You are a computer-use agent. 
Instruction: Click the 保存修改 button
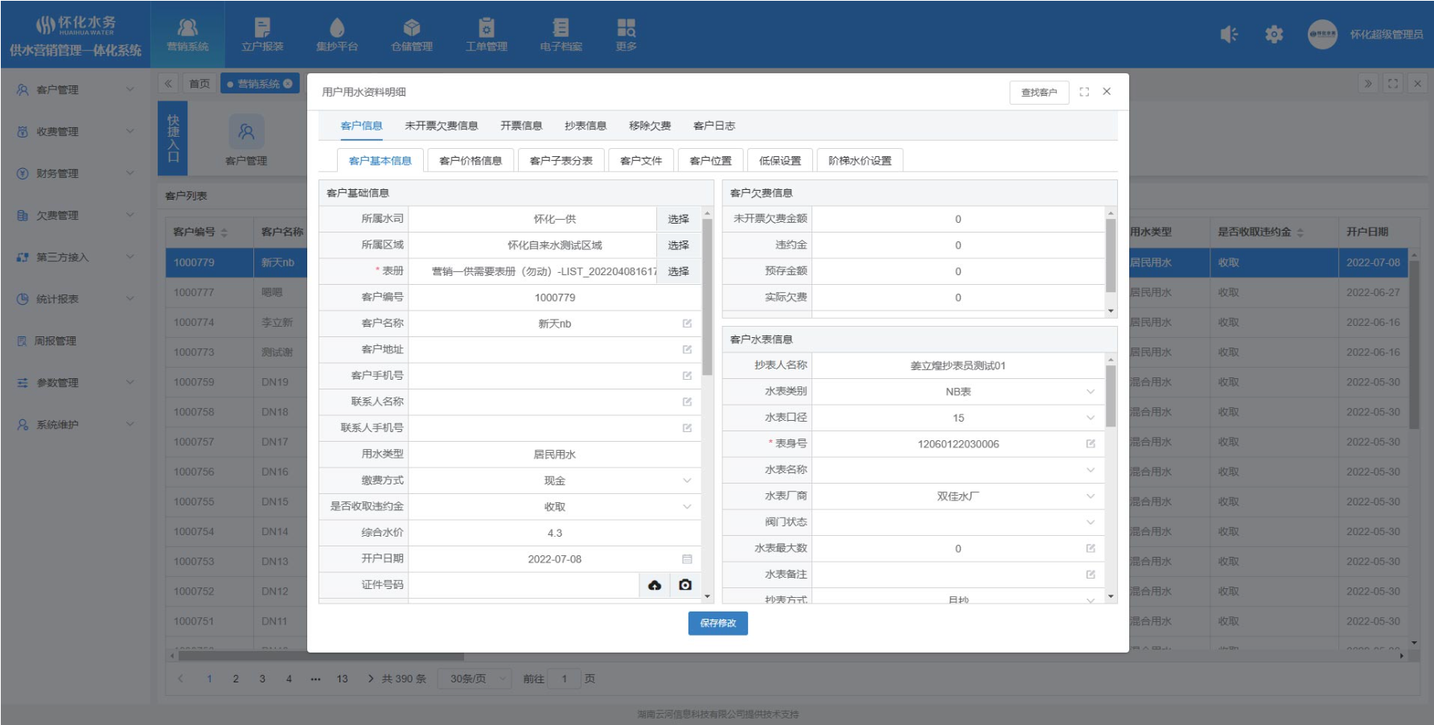(x=718, y=623)
